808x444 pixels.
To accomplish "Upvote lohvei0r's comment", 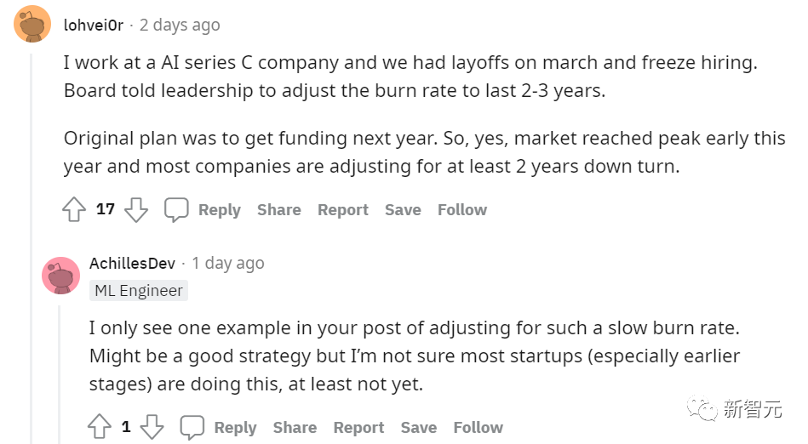I will tap(75, 209).
